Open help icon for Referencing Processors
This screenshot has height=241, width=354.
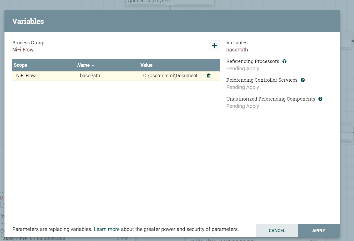coord(284,61)
